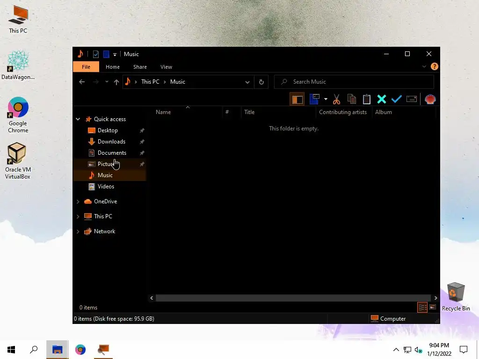Click the taskbar search magnifier

point(34,350)
